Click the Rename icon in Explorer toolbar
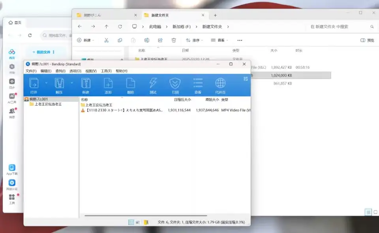This screenshot has width=379, height=233. tap(147, 40)
